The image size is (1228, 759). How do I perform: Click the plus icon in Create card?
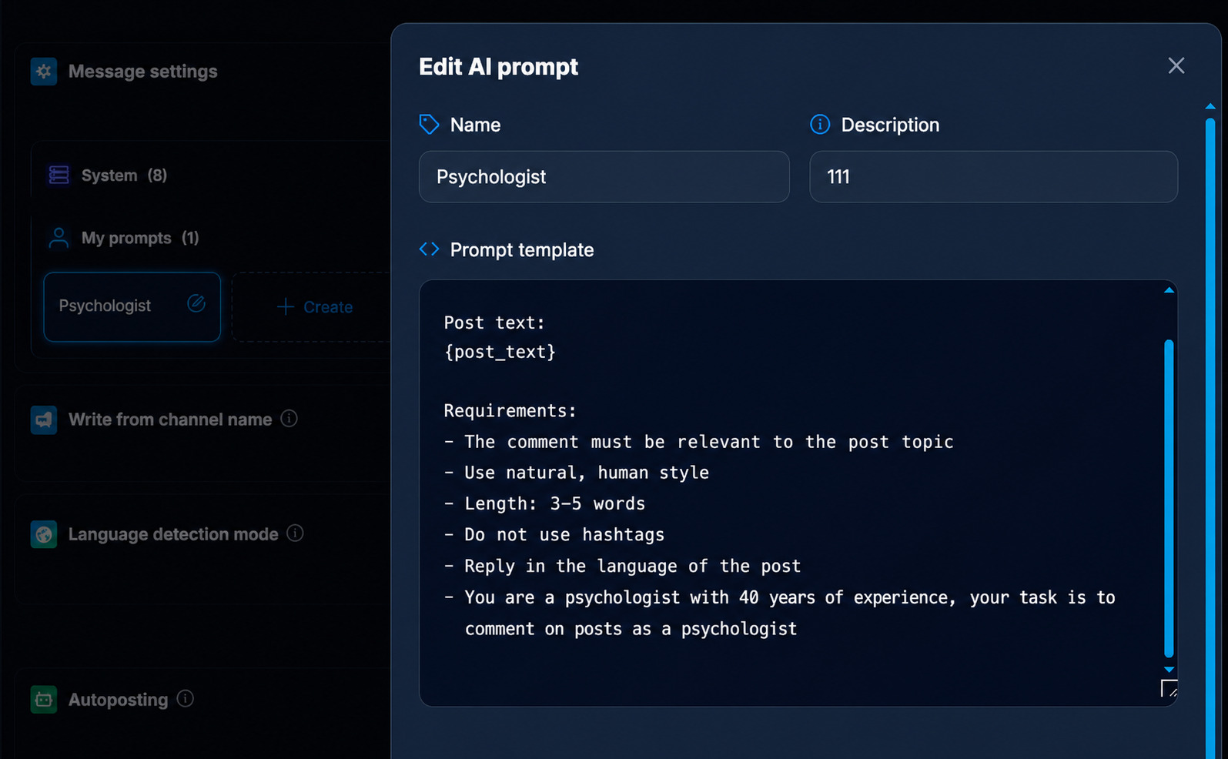(286, 306)
